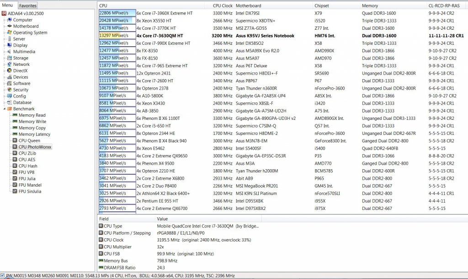Open the FPU VP8 benchmark
This screenshot has width=468, height=279.
[26, 172]
